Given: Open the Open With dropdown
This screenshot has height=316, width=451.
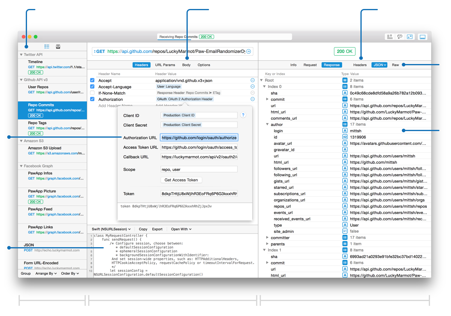Looking at the screenshot, I should [x=181, y=229].
